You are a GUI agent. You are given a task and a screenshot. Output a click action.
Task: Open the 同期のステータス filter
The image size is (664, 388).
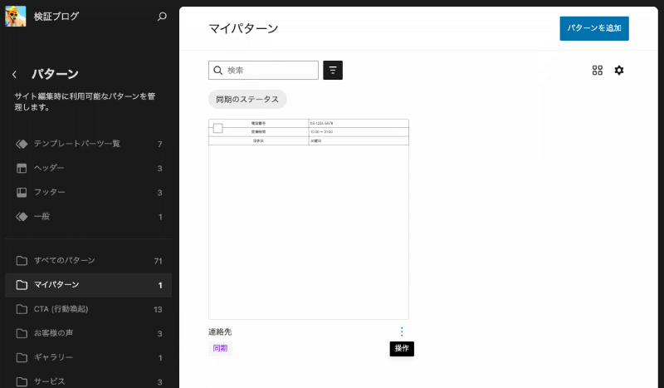point(247,99)
